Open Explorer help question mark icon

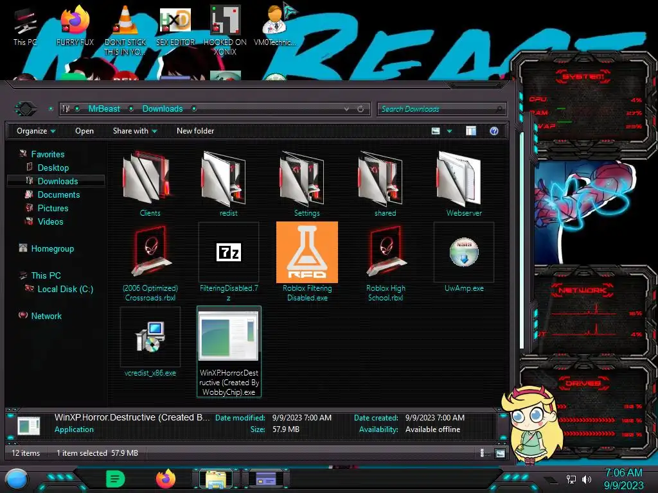(494, 131)
